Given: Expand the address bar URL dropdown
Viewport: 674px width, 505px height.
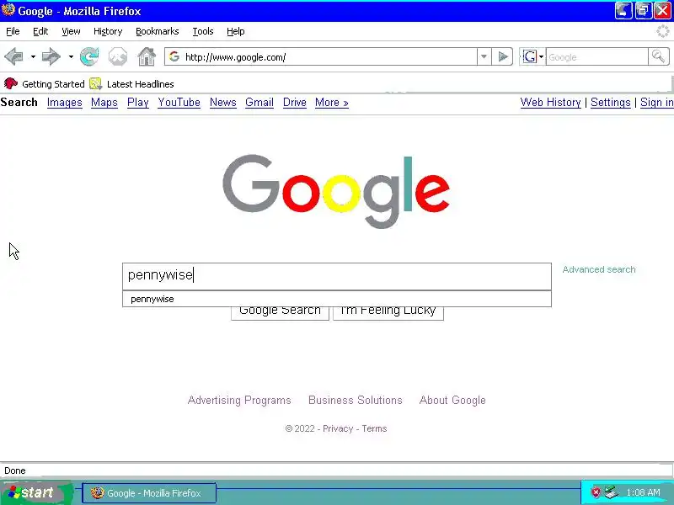Looking at the screenshot, I should [484, 56].
